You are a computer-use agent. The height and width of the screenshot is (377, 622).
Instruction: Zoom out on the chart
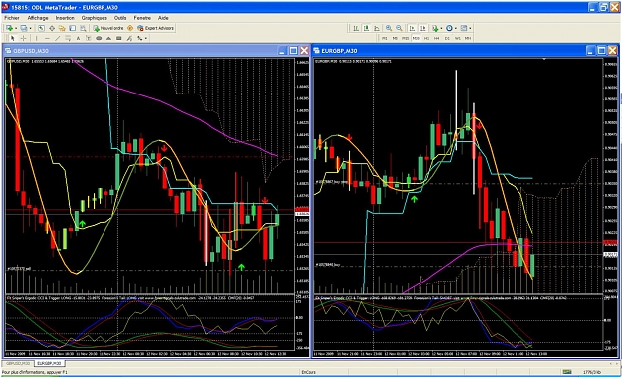click(x=399, y=28)
